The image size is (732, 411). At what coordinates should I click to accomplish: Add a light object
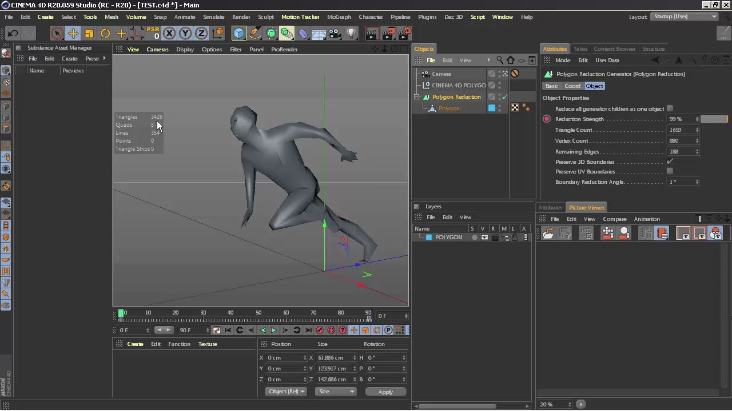click(x=351, y=33)
